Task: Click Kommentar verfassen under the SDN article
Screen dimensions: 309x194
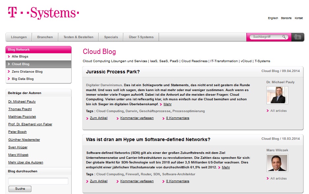Action: coord(137,181)
